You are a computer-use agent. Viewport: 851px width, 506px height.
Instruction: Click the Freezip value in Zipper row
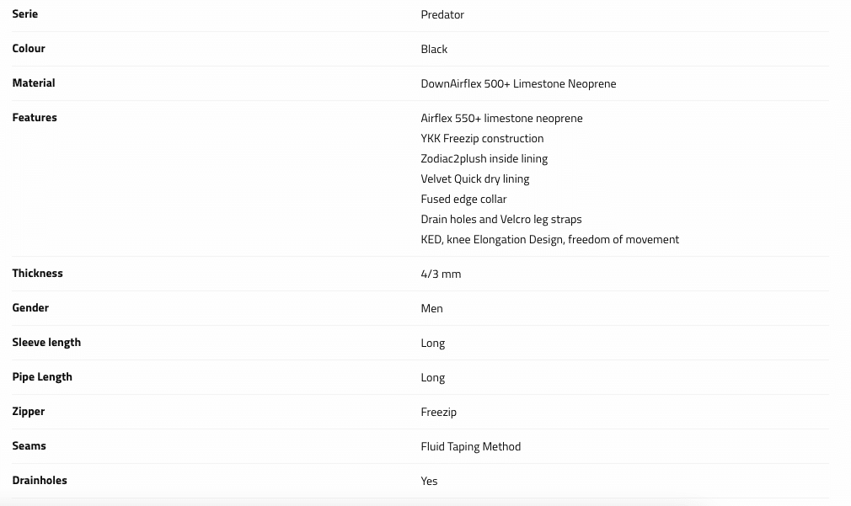(438, 412)
